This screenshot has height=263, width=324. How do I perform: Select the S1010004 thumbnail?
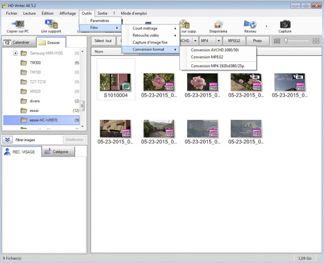coord(116,79)
